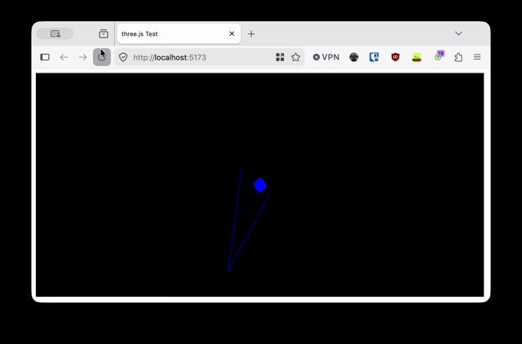Go back to previous page
Screen dimensions: 522x344
click(x=64, y=57)
